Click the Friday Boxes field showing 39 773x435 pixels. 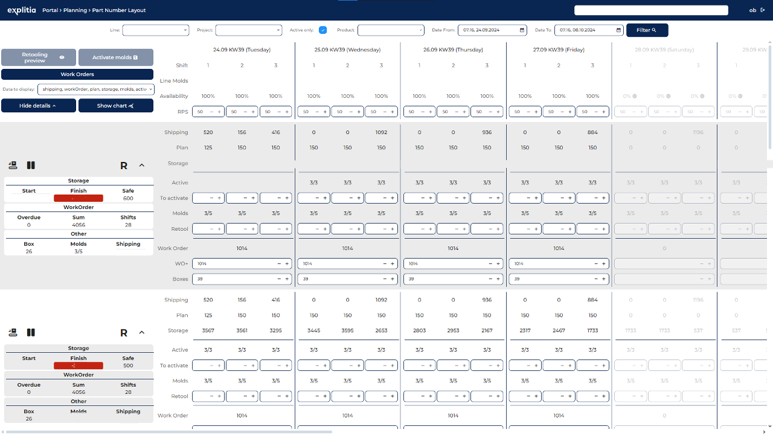point(559,279)
